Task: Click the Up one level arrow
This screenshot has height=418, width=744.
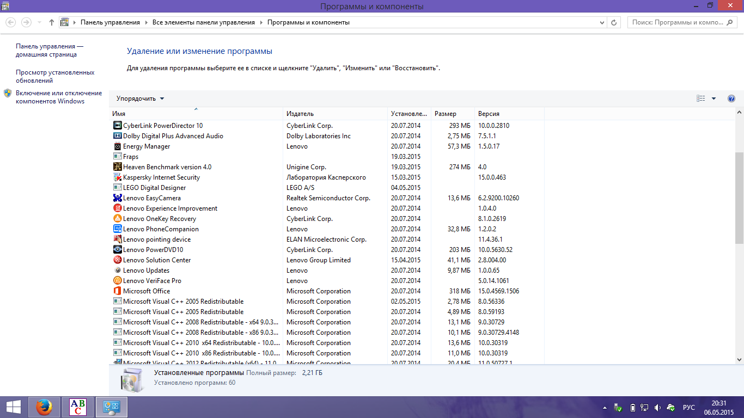Action: pos(52,22)
